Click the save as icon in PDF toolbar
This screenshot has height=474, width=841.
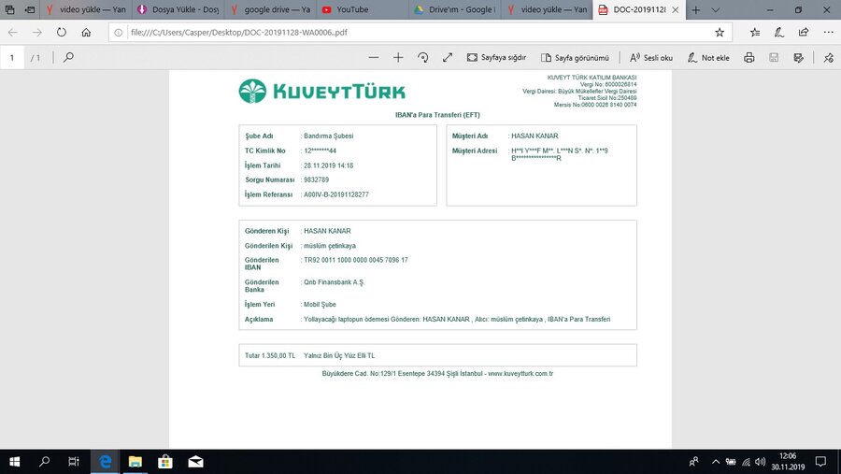(799, 57)
